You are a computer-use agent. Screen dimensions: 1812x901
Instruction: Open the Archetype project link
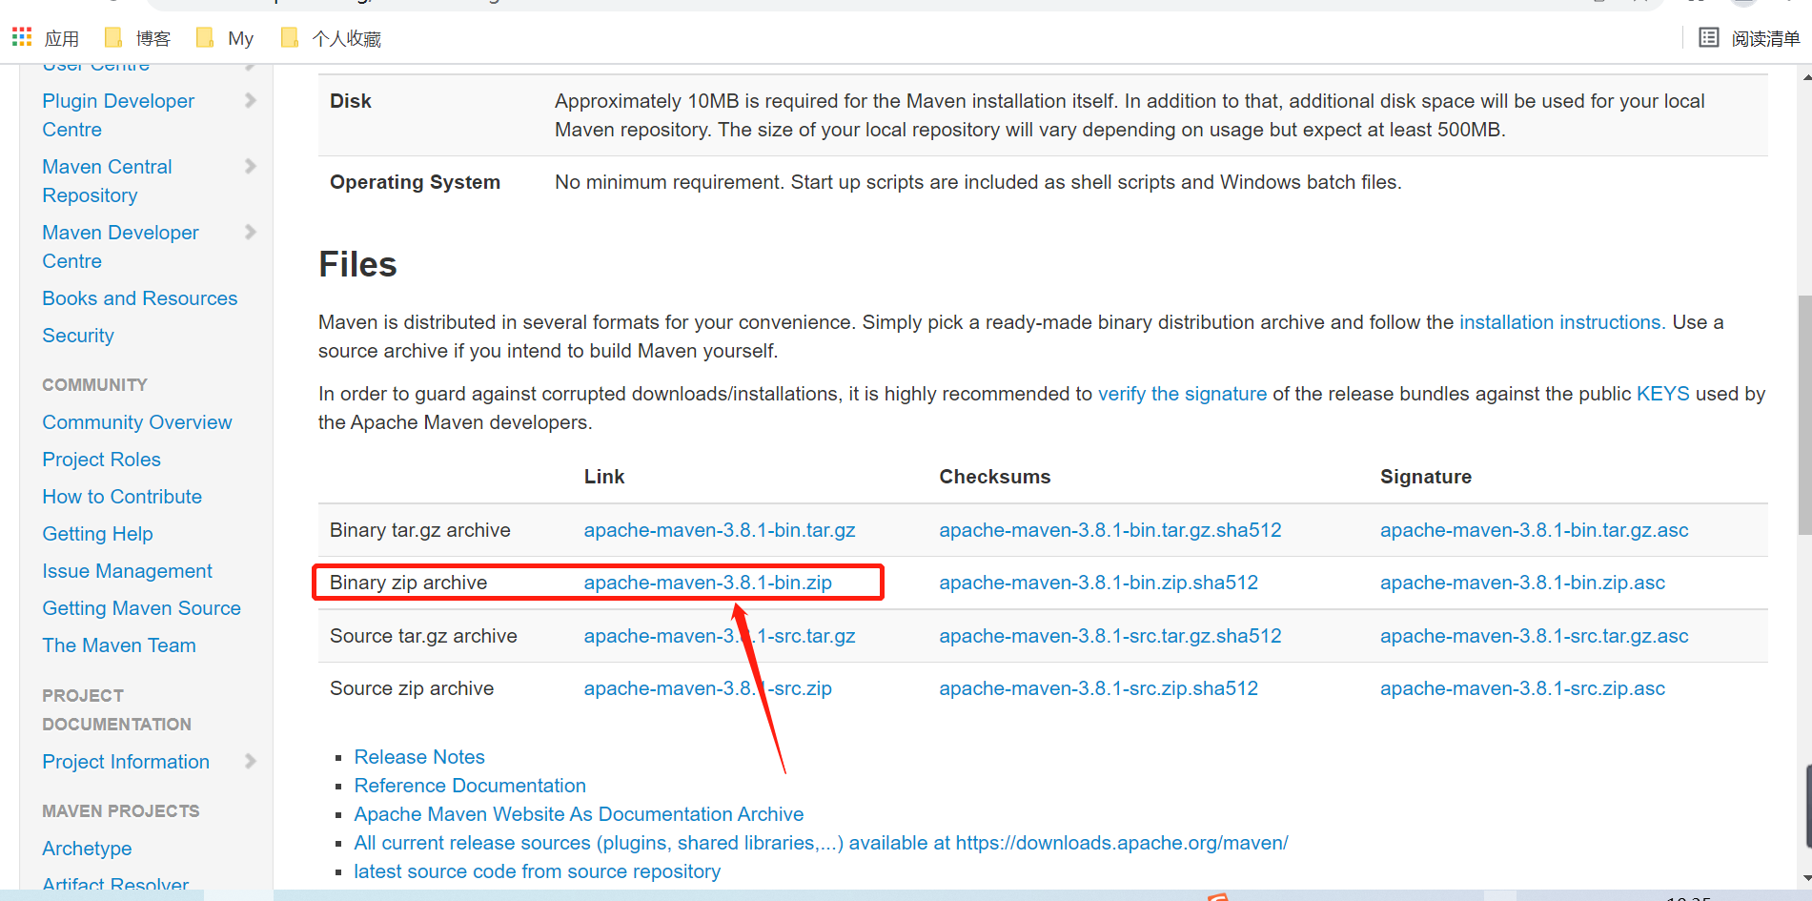[x=87, y=849]
